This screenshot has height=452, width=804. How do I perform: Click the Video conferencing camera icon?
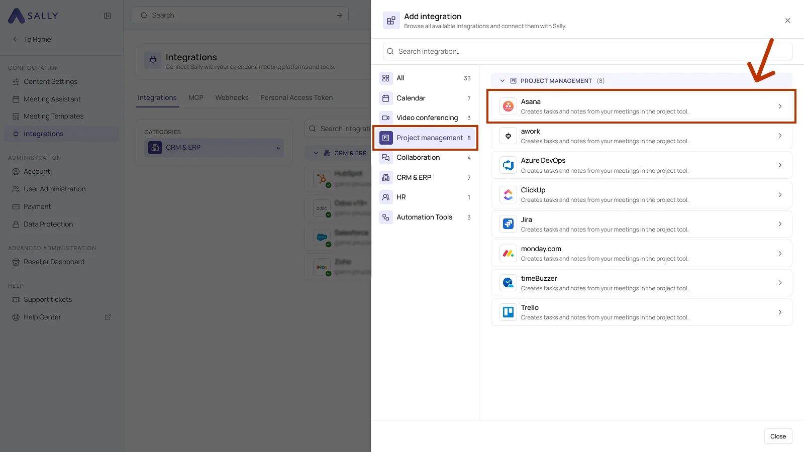(x=386, y=118)
